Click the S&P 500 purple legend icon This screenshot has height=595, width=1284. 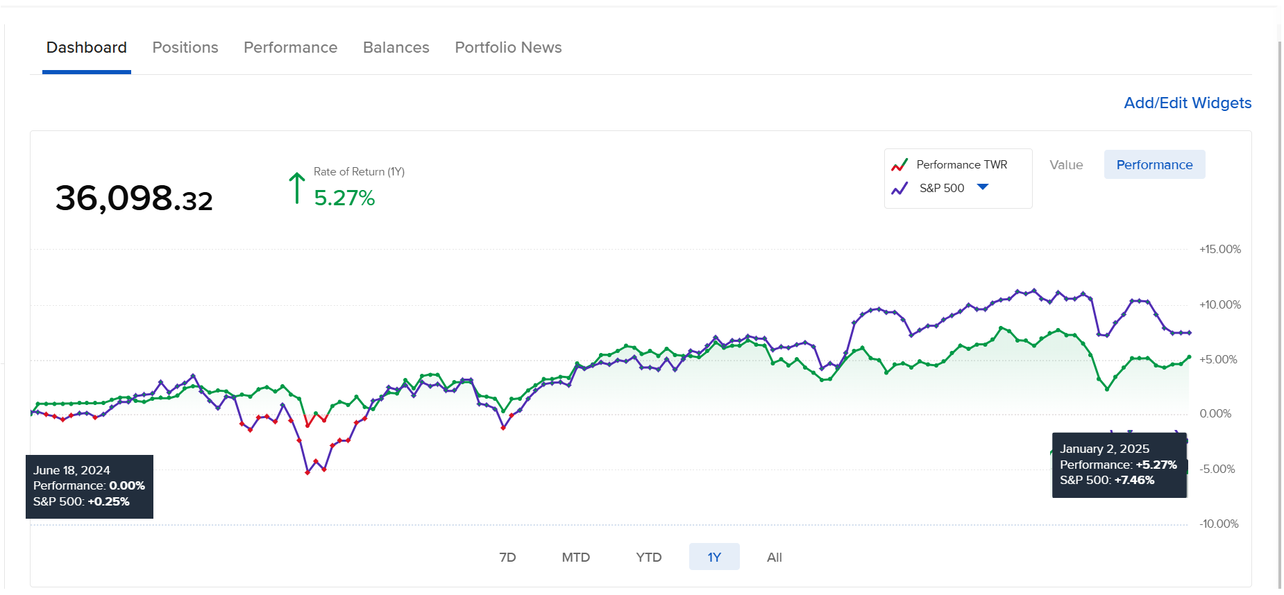click(899, 189)
